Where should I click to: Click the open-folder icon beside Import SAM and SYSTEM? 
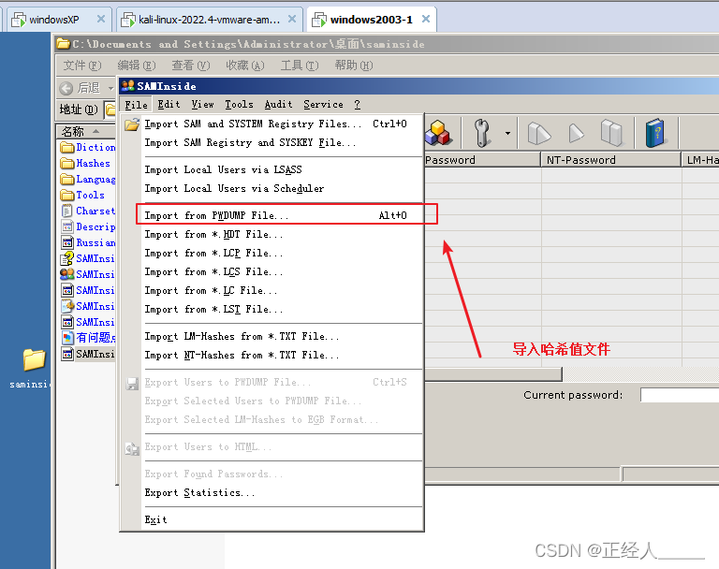tap(132, 124)
